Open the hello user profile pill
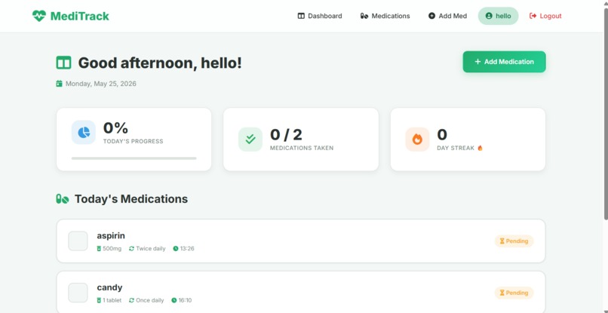This screenshot has height=313, width=608. point(498,16)
